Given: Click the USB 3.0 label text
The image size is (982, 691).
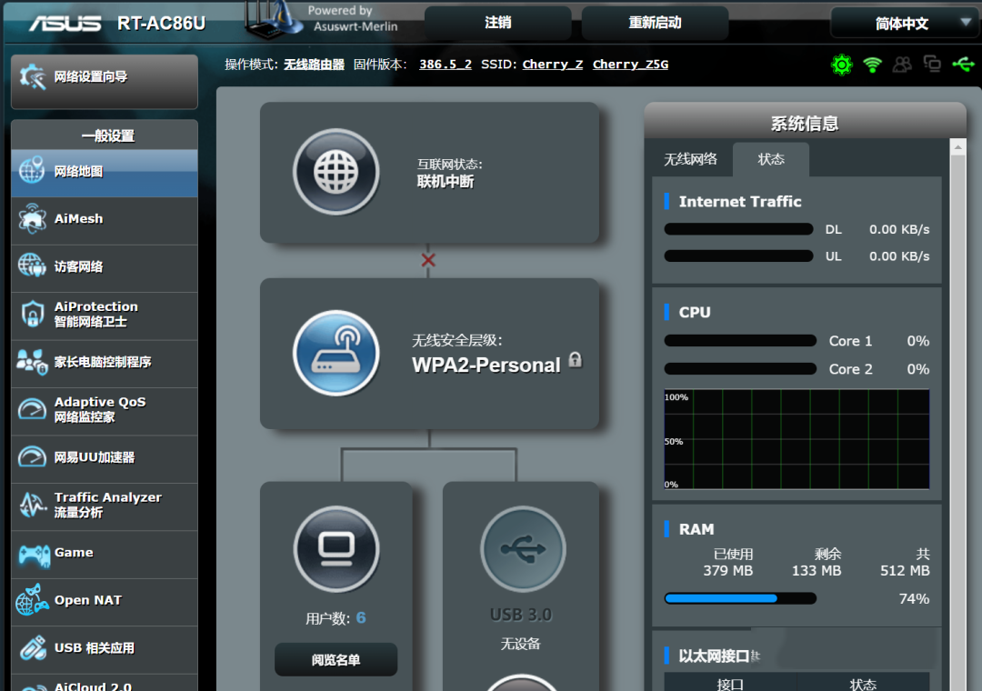Looking at the screenshot, I should pyautogui.click(x=521, y=615).
